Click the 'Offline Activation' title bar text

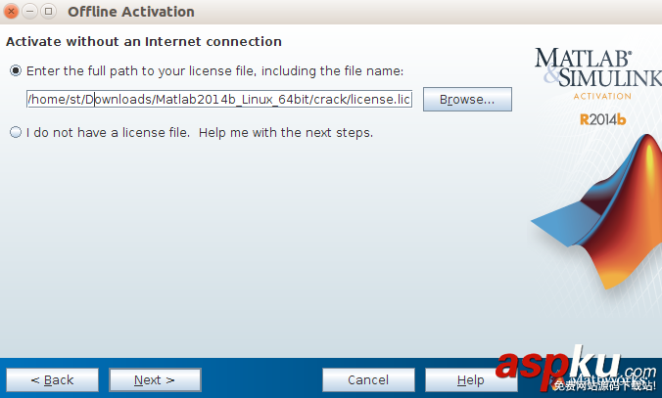131,12
